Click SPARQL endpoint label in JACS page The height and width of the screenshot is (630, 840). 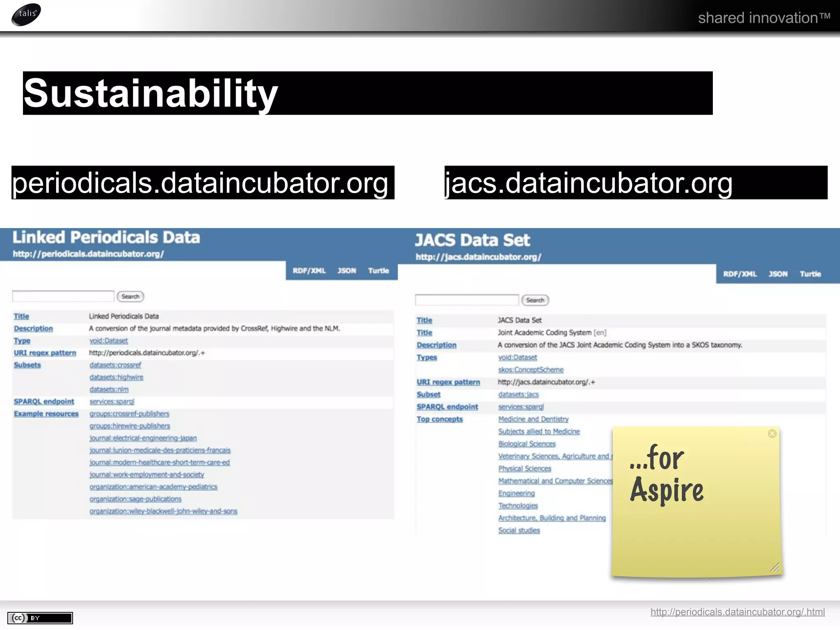tap(447, 407)
